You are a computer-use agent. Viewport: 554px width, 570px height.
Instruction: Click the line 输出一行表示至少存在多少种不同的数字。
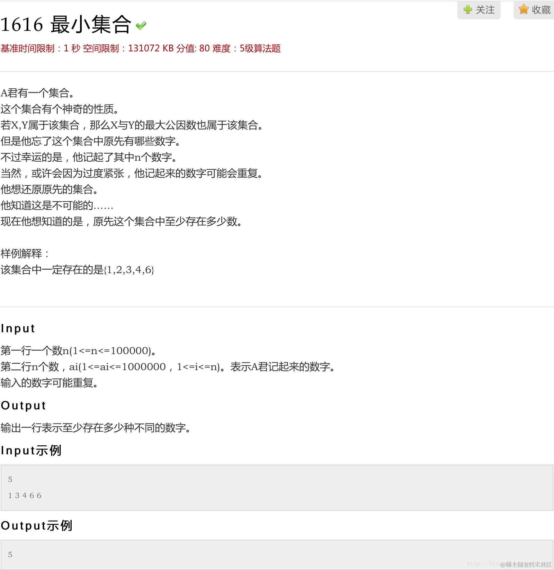[96, 428]
